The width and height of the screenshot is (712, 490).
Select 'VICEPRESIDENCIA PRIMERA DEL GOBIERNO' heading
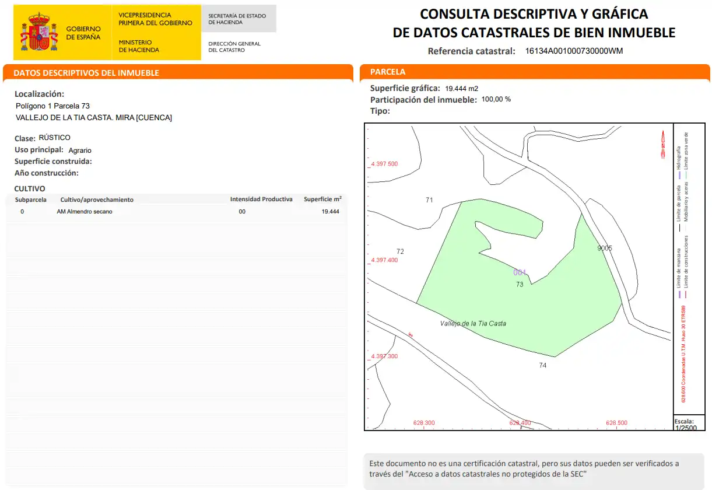point(155,19)
